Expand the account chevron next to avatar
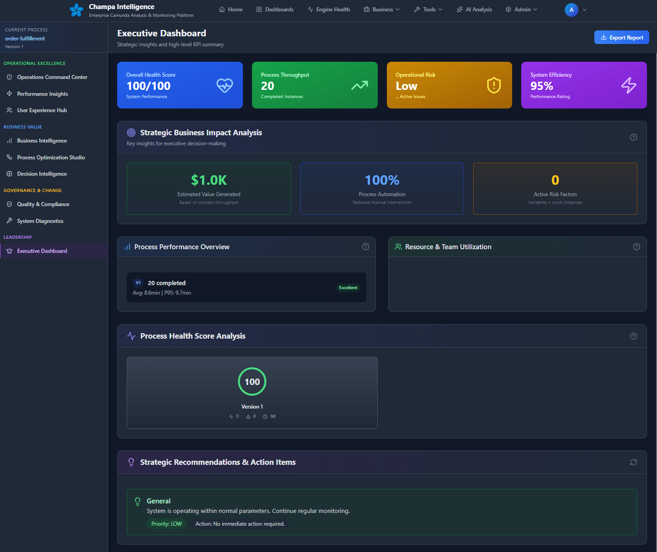The height and width of the screenshot is (552, 657). click(x=584, y=10)
